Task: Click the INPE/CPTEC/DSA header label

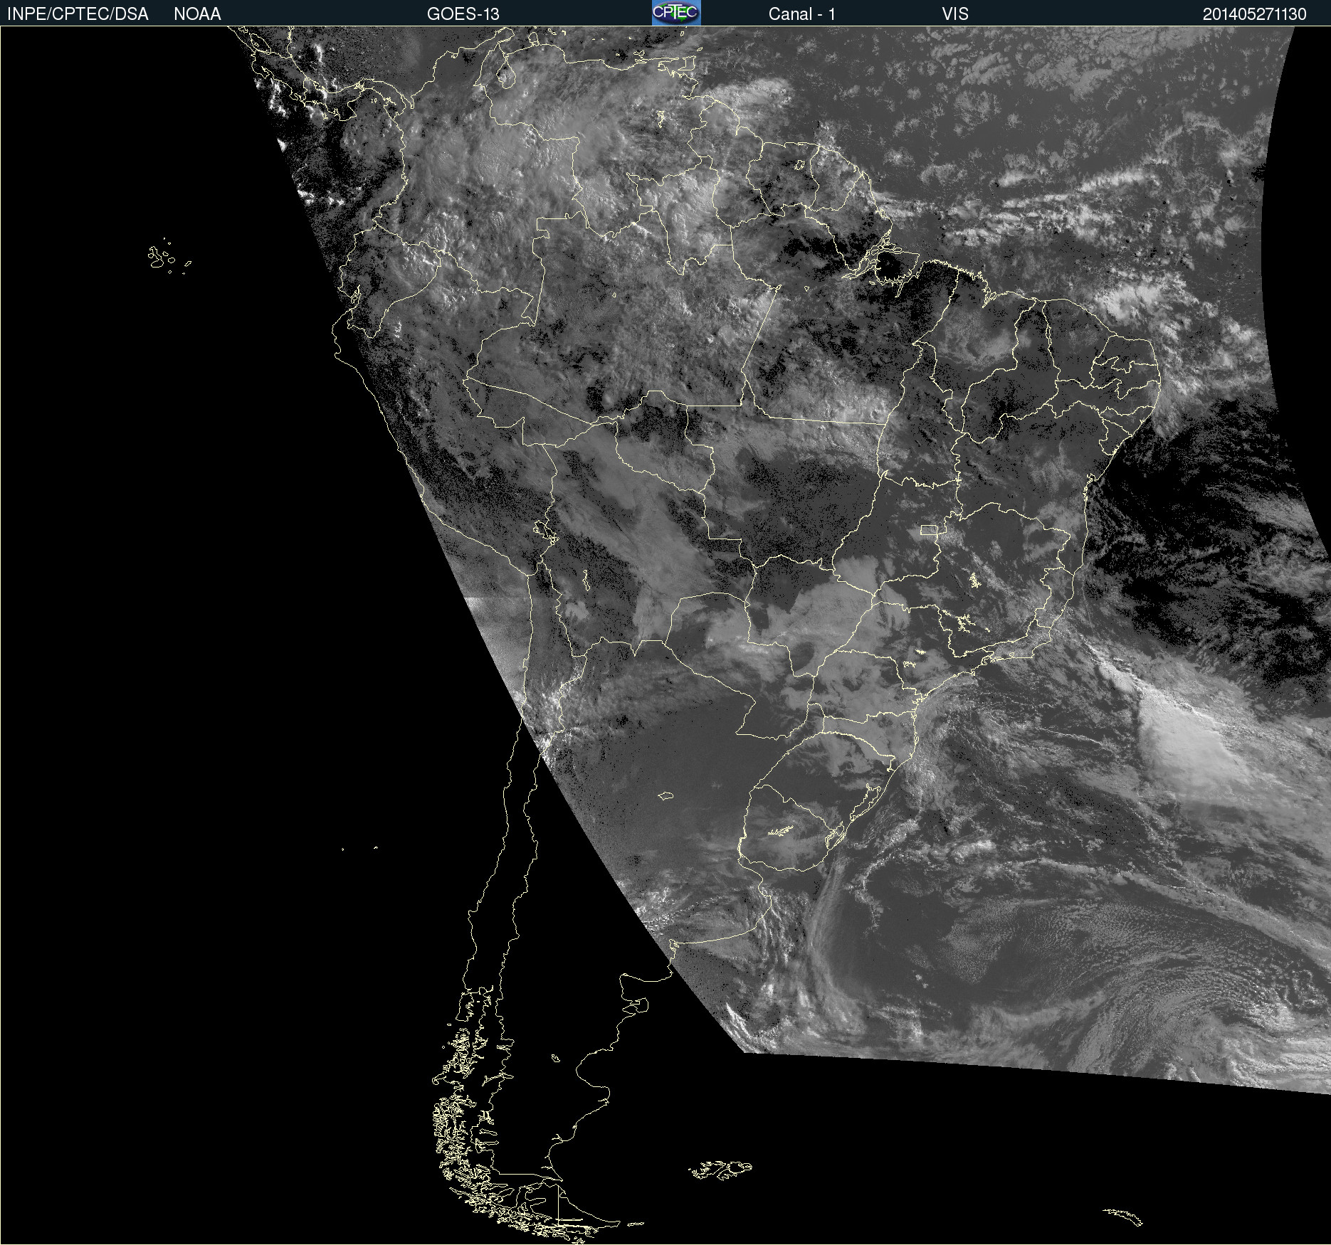Action: click(x=78, y=14)
